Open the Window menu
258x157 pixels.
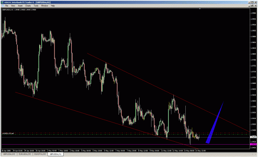(45, 6)
